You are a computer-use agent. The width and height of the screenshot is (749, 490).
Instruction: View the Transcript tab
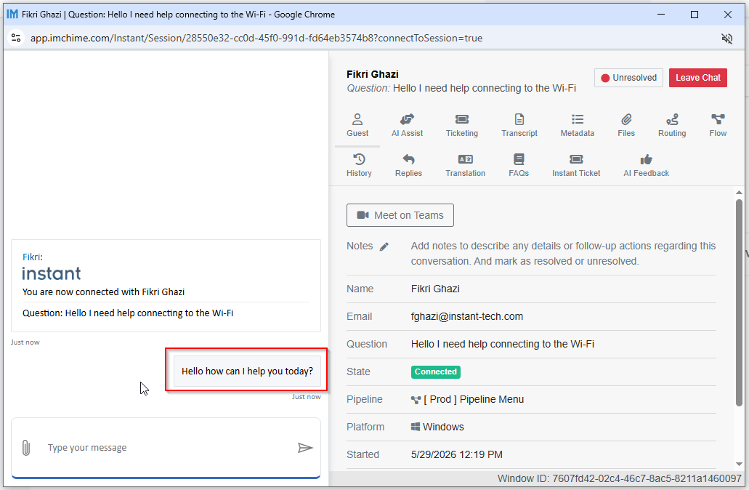(519, 126)
